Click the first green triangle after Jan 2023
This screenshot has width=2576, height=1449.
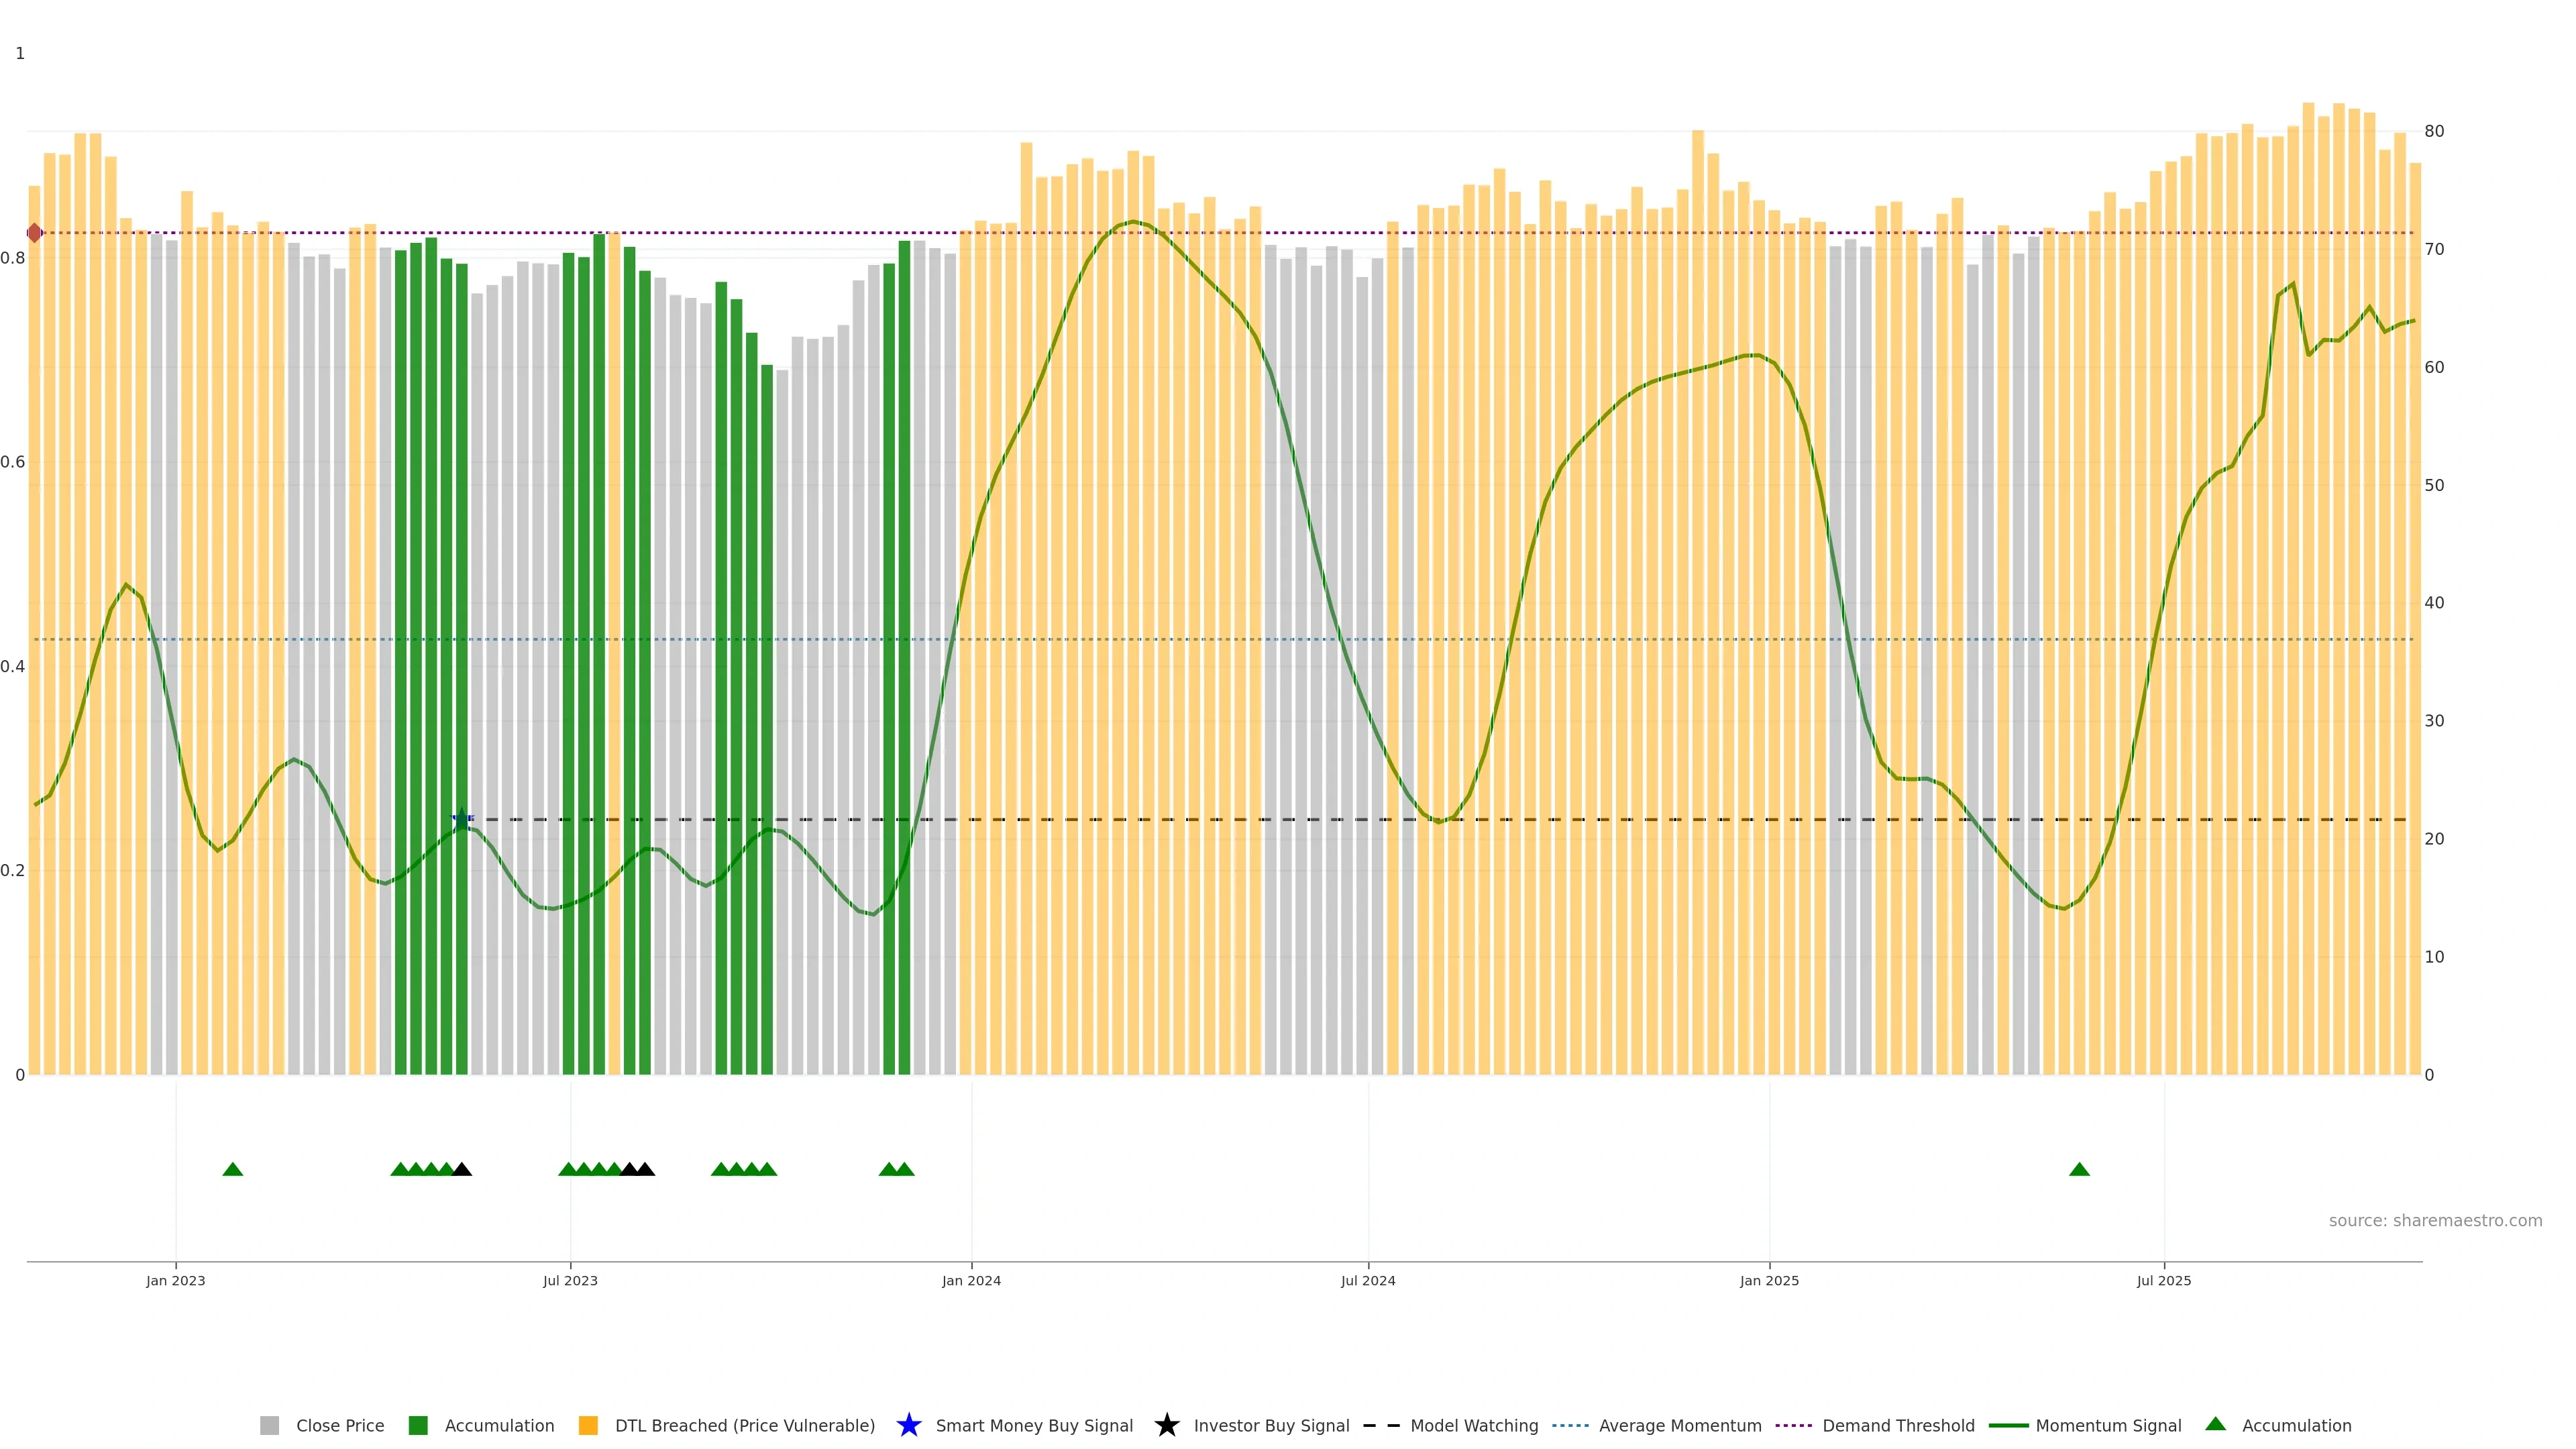(233, 1169)
